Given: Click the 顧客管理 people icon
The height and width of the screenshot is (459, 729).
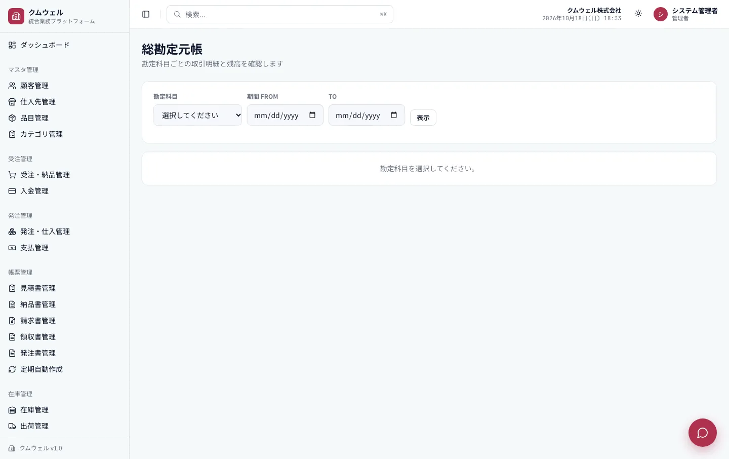Looking at the screenshot, I should pyautogui.click(x=12, y=86).
